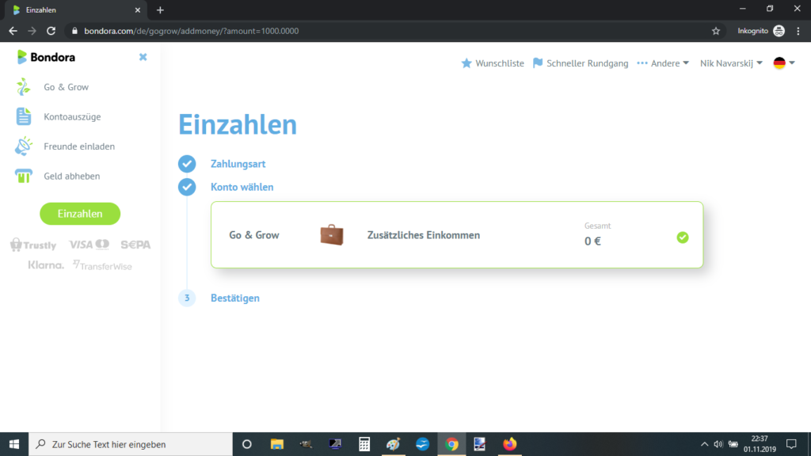Open Geld abheben in the sidebar

point(71,176)
